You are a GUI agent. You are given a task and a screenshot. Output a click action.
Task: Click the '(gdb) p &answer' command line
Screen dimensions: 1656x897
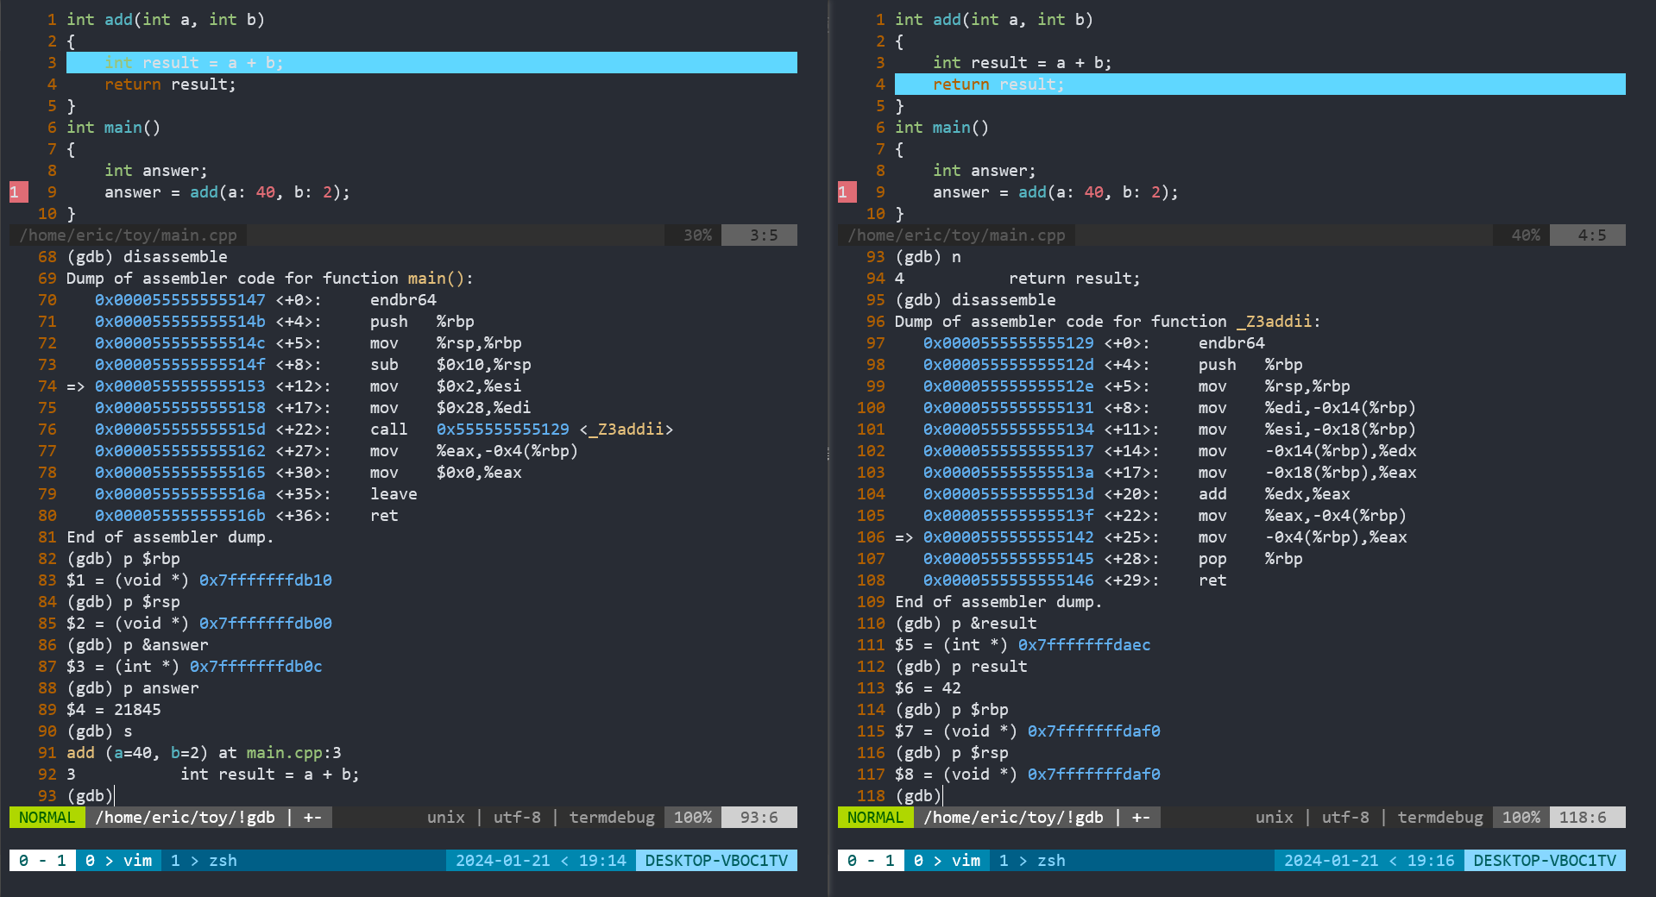(137, 645)
